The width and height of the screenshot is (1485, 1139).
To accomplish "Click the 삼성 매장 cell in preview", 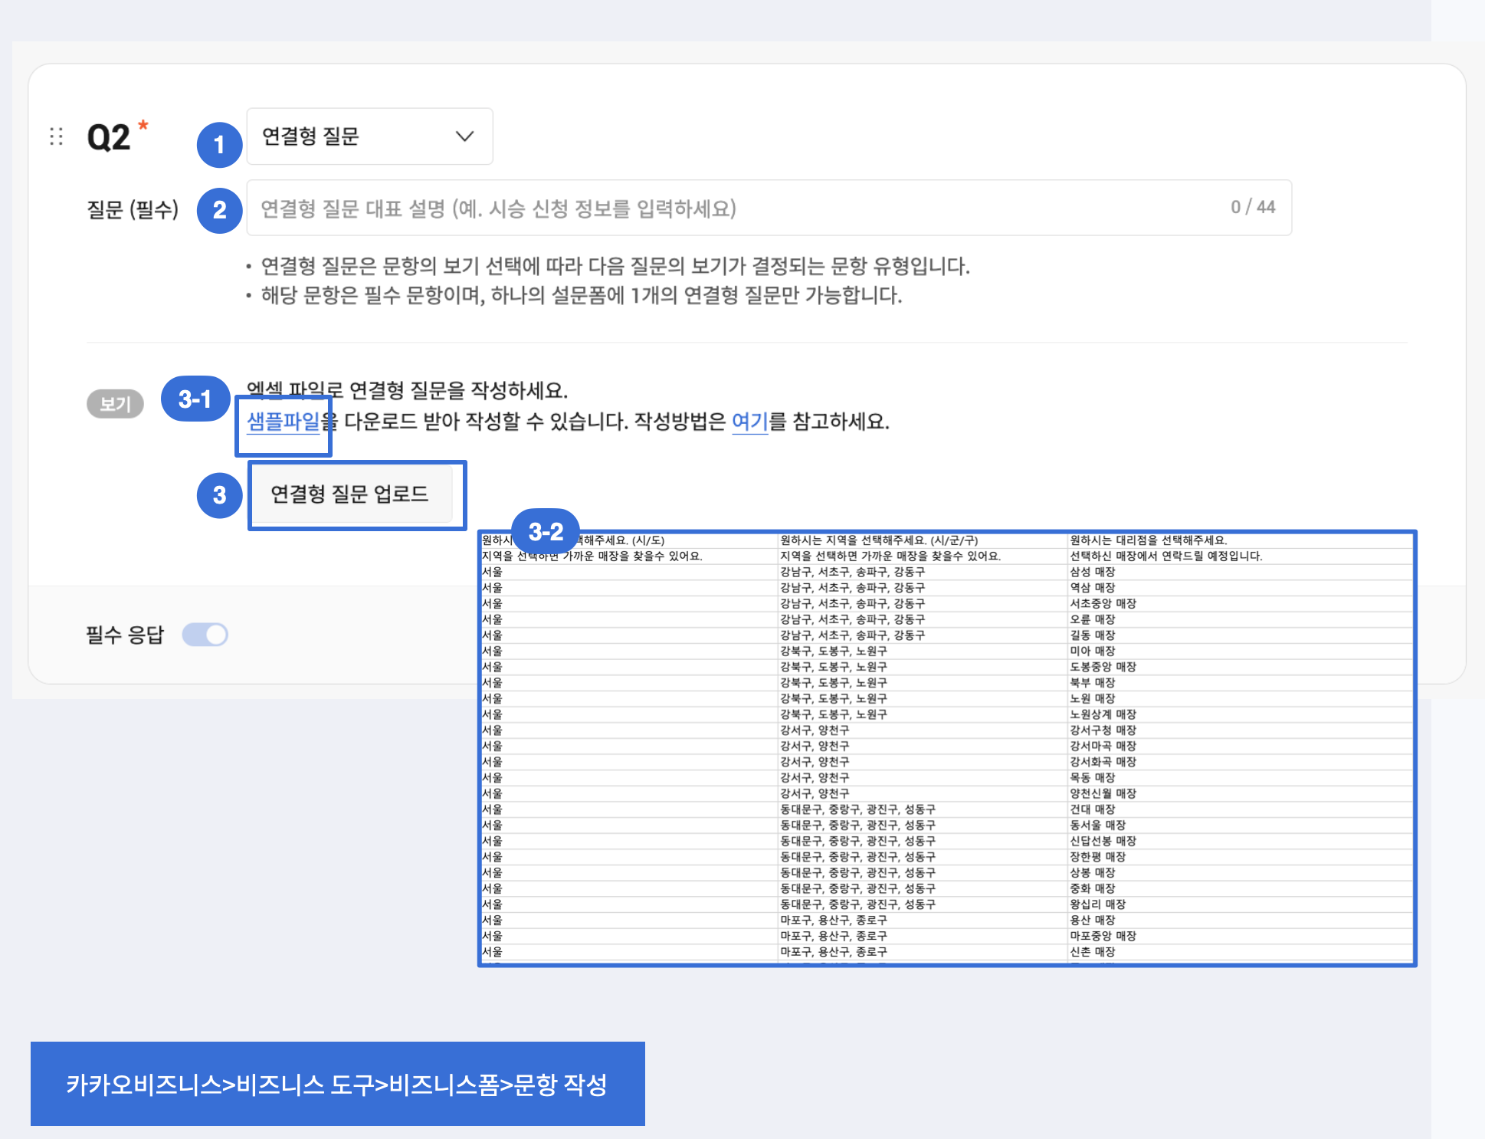I will 1092,572.
